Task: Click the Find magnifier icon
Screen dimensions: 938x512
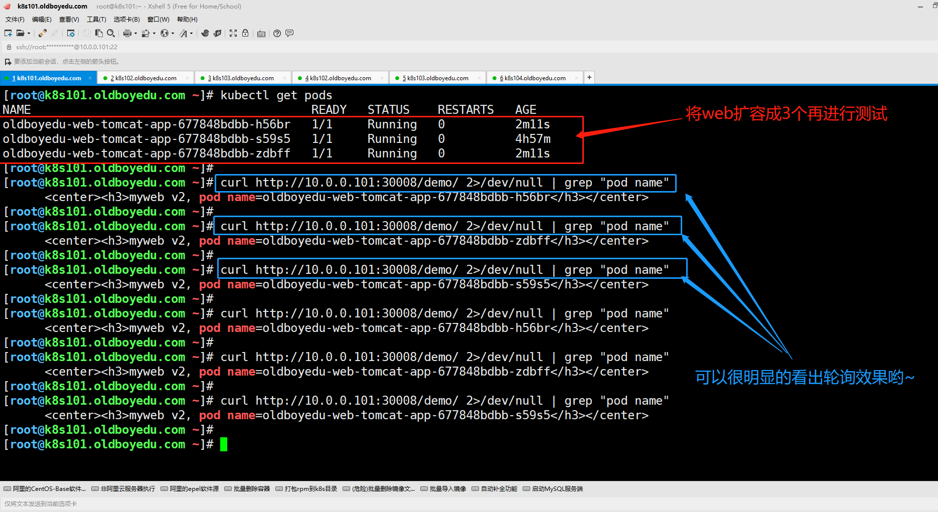Action: 111,33
